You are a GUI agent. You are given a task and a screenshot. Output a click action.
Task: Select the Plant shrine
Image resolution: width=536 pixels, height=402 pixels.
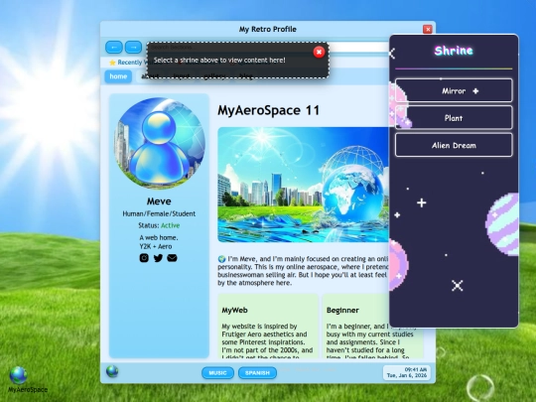pyautogui.click(x=454, y=118)
